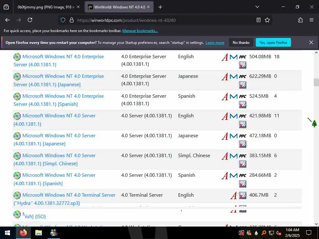Click the Firefox taskbar icon
319x239 pixels.
(x=23, y=233)
